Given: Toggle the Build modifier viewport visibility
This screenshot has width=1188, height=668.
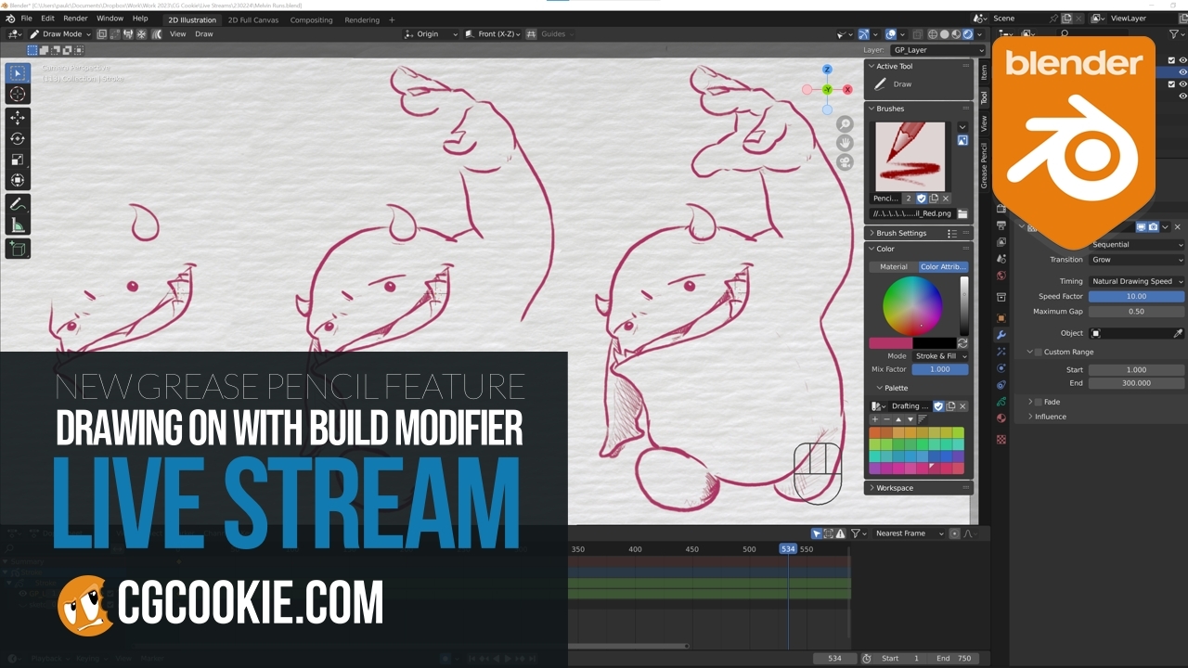Looking at the screenshot, I should (x=1142, y=226).
